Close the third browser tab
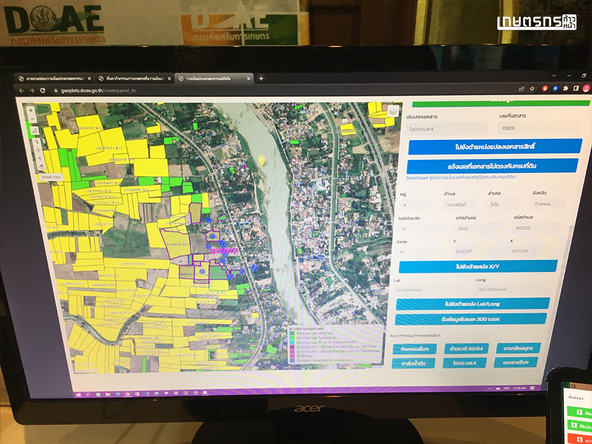This screenshot has height=444, width=592. pos(248,78)
